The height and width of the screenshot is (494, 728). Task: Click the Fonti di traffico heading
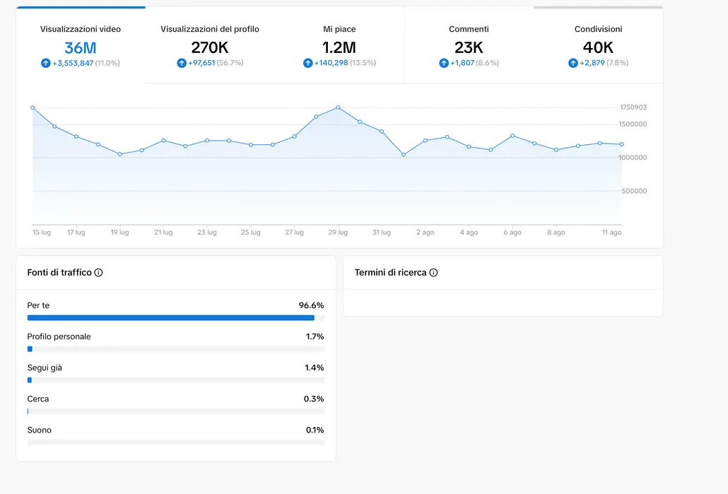[59, 273]
